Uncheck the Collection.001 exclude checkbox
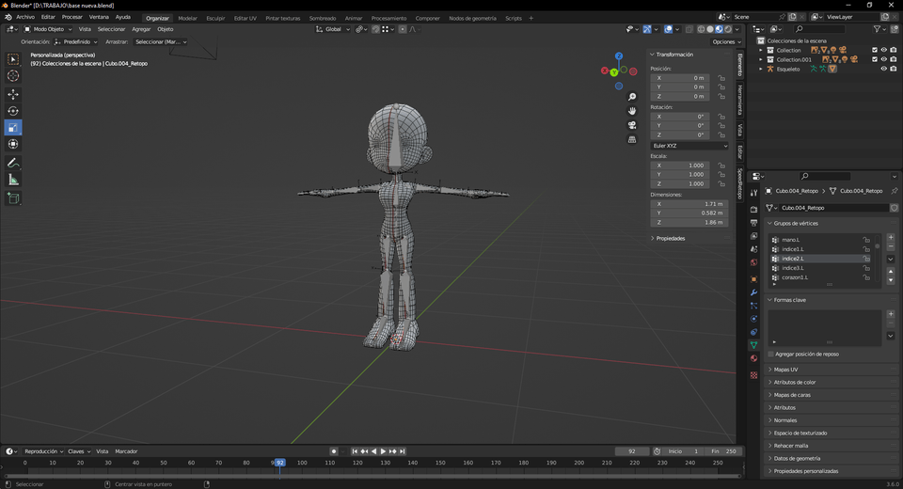 click(875, 59)
